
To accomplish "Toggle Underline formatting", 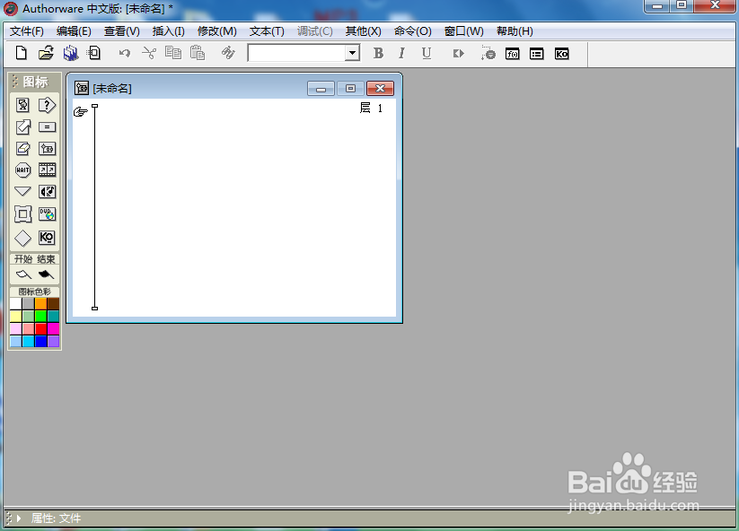I will pyautogui.click(x=426, y=53).
